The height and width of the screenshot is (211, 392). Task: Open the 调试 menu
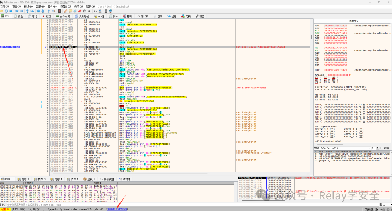point(28,7)
